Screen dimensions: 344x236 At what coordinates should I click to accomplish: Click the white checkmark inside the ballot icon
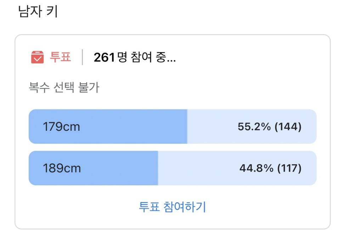[x=37, y=59]
